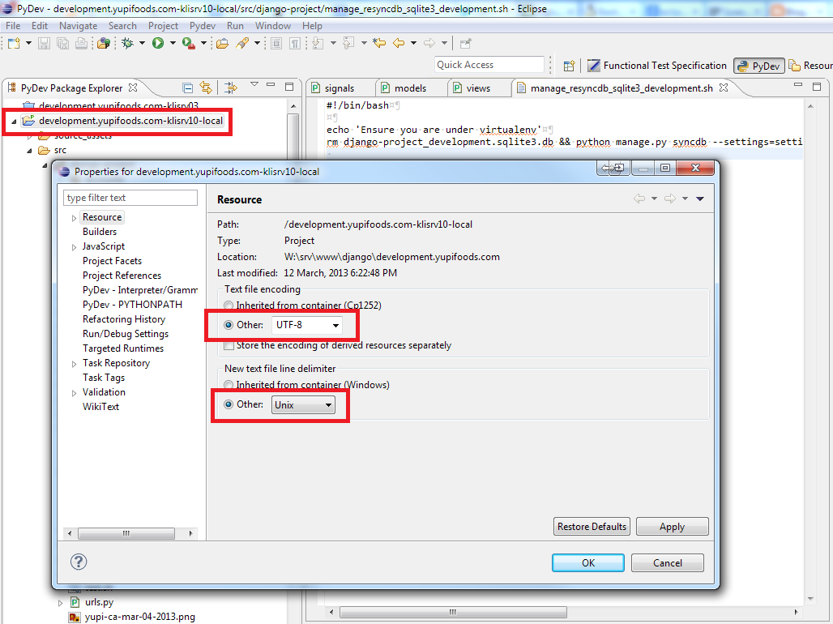Image resolution: width=833 pixels, height=624 pixels.
Task: Click the OK button
Action: point(588,563)
